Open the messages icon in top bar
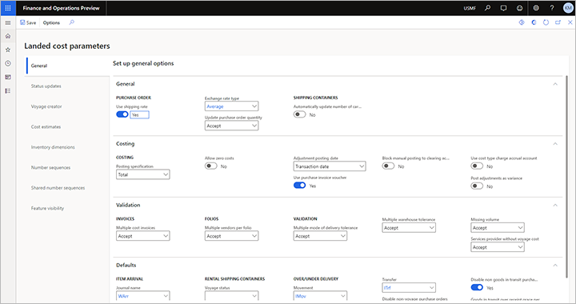 504,8
